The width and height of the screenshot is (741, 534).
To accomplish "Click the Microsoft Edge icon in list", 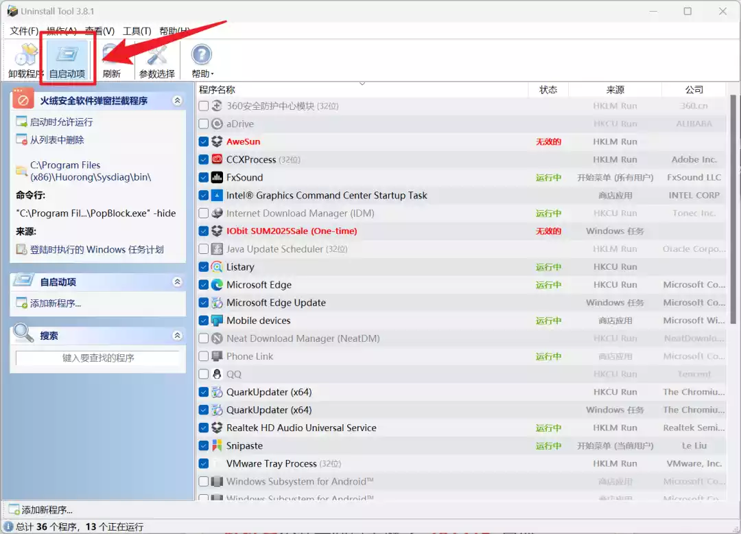I will click(217, 285).
